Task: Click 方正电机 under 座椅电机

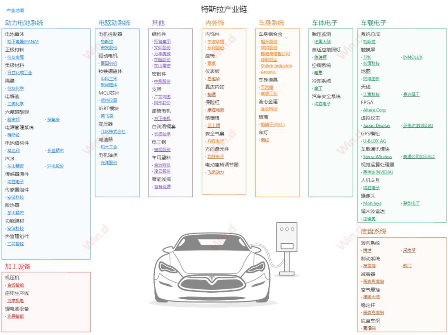Action: click(x=162, y=119)
